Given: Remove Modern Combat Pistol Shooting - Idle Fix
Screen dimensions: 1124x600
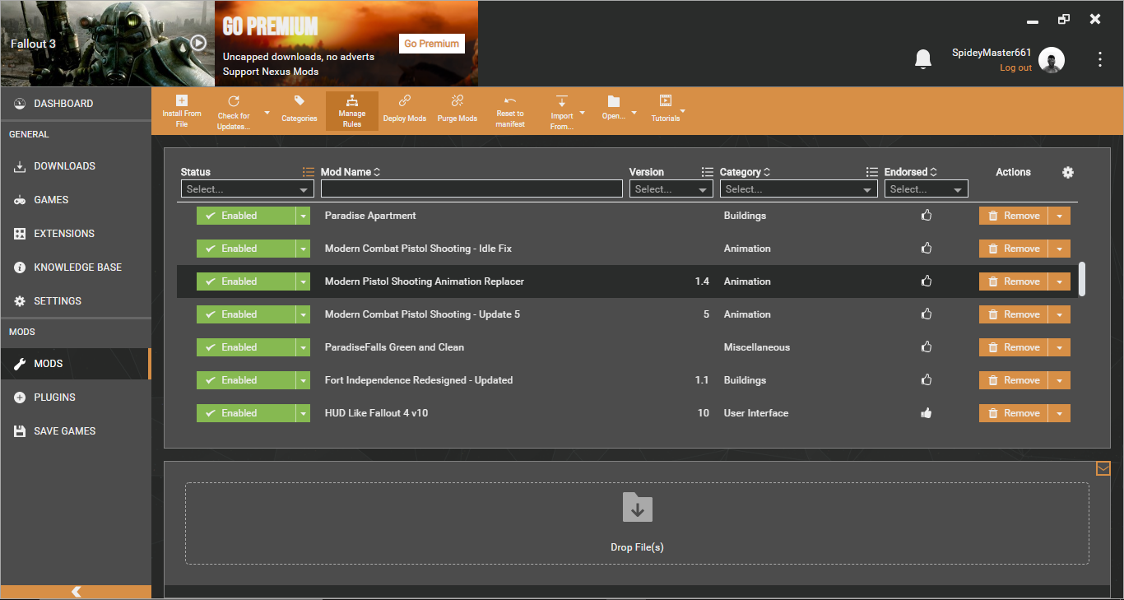Looking at the screenshot, I should point(1014,249).
